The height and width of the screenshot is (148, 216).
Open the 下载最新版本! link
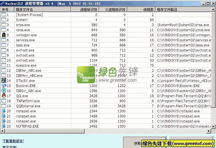[13, 141]
